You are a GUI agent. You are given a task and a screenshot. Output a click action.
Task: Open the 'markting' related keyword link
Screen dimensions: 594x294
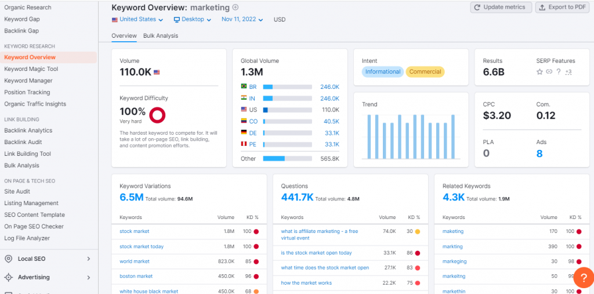click(452, 246)
